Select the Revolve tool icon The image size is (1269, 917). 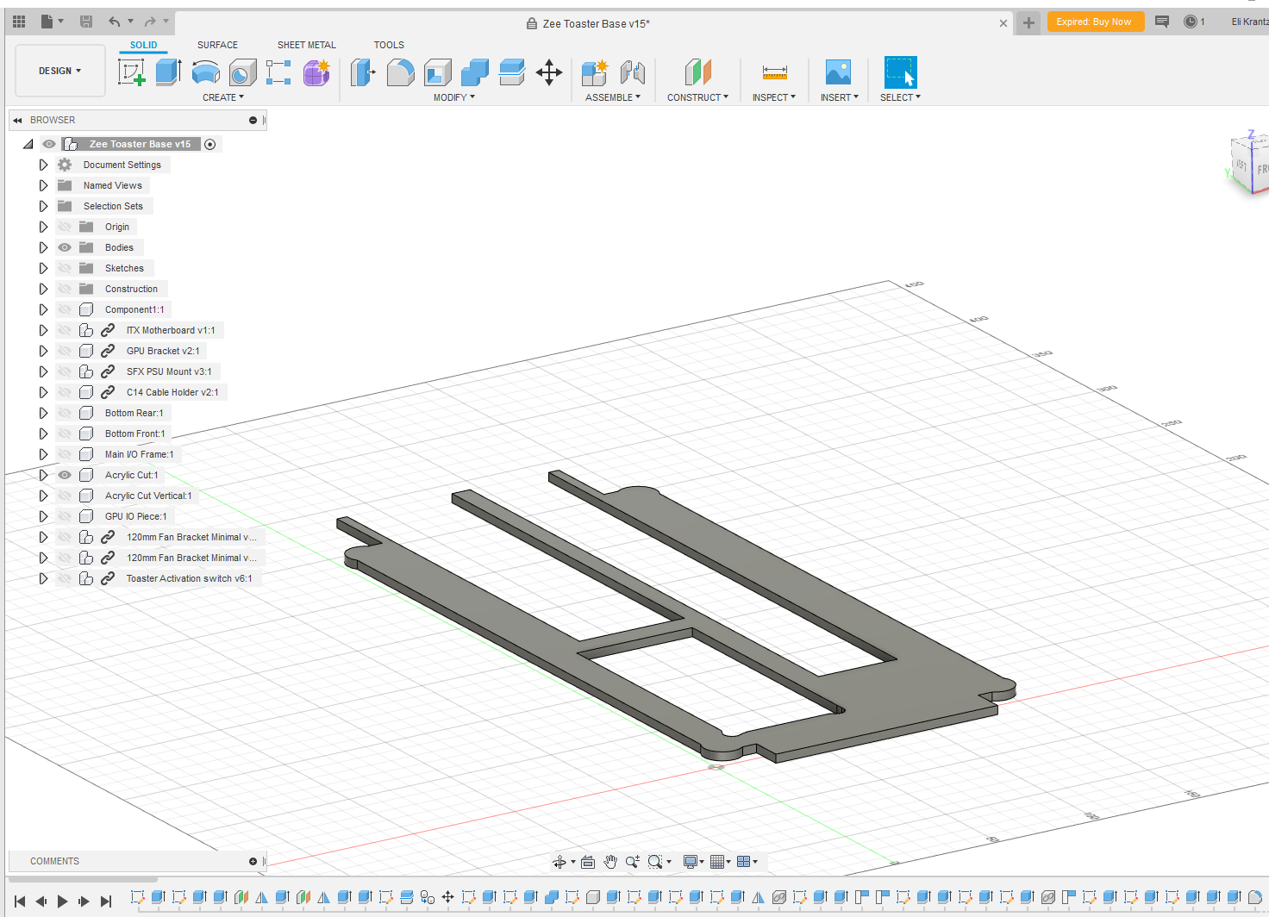205,72
